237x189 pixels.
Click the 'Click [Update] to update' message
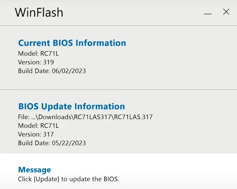tap(69, 179)
